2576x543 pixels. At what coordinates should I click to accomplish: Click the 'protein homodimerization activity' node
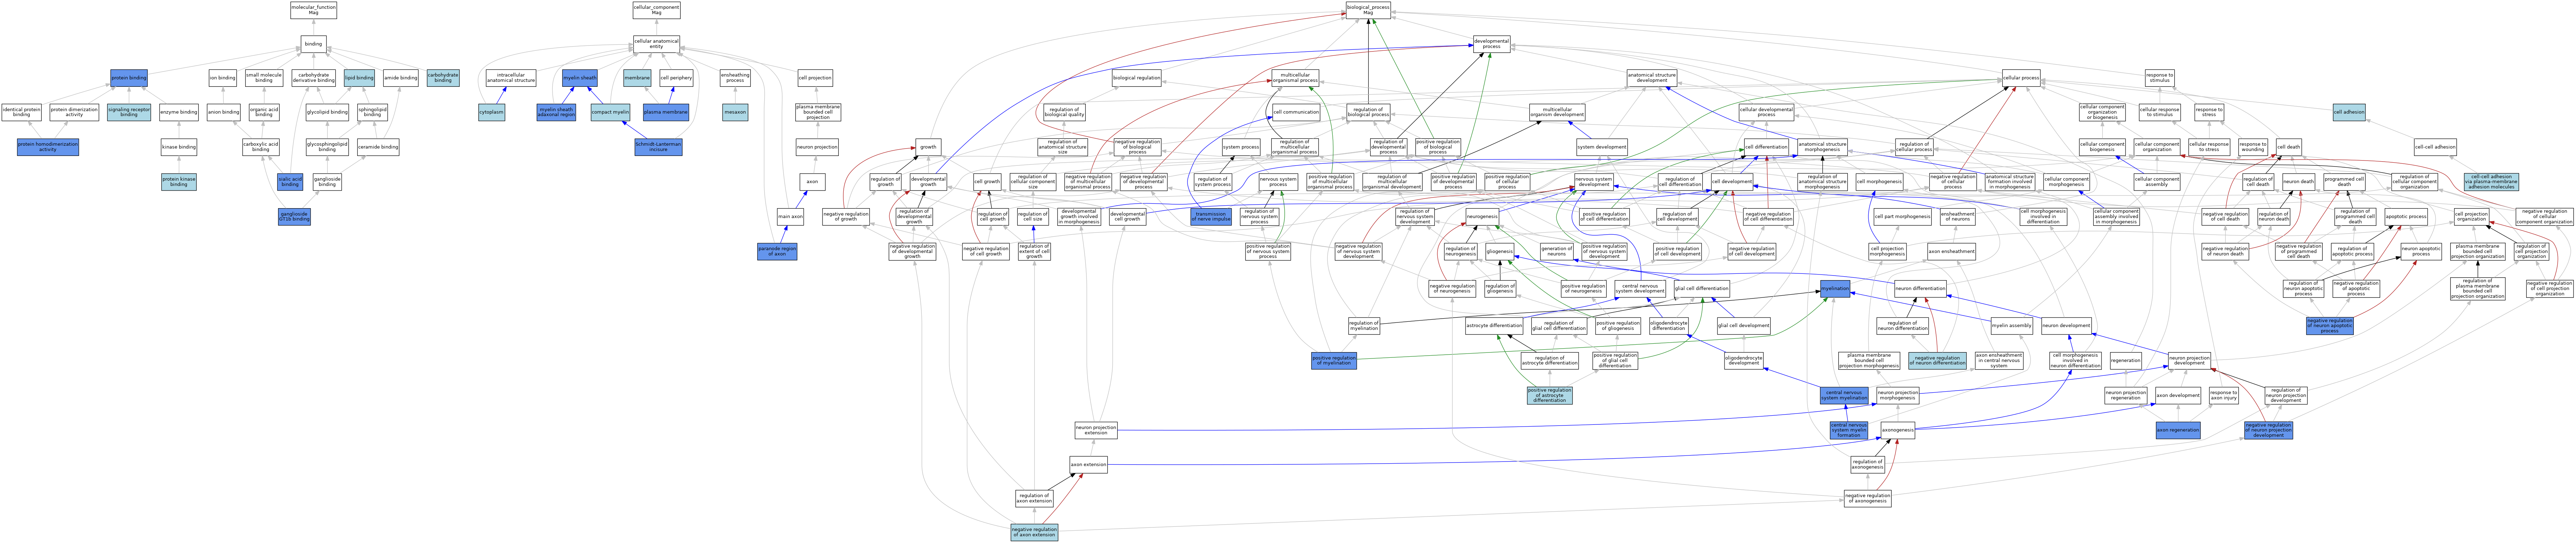(48, 147)
